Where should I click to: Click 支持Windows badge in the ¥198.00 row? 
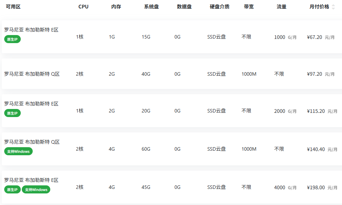click(x=36, y=190)
